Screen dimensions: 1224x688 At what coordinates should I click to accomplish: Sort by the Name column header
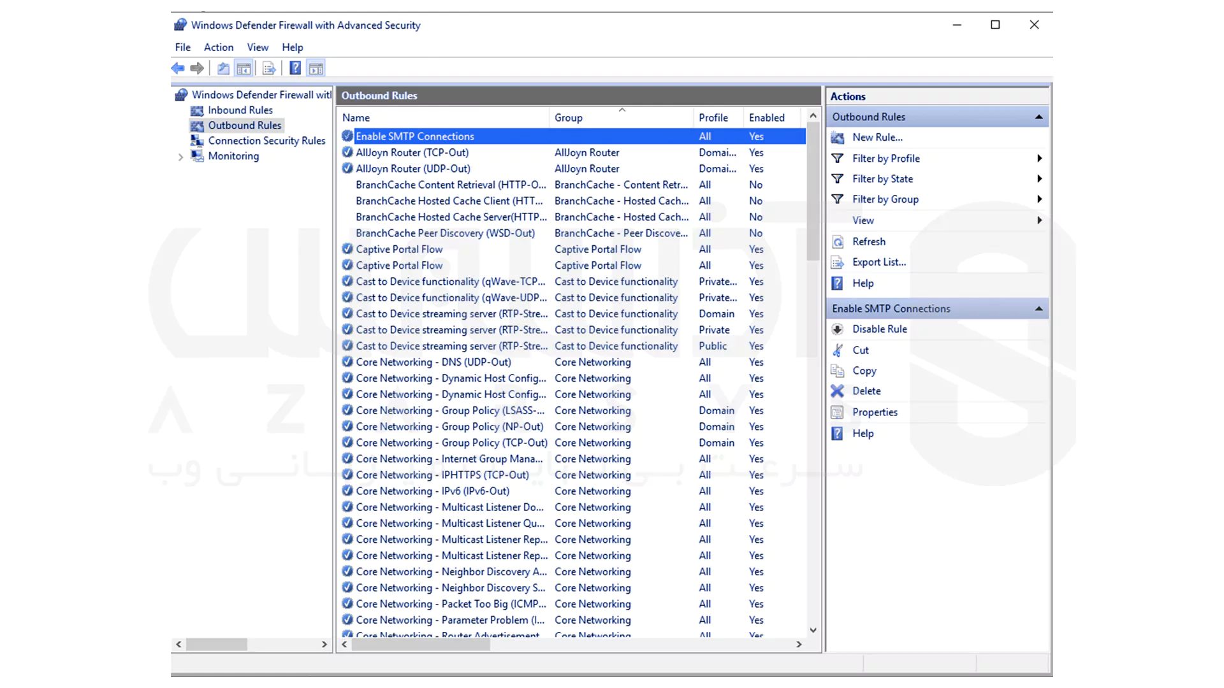443,118
